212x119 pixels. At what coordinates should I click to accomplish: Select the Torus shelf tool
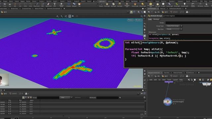pos(5,5)
